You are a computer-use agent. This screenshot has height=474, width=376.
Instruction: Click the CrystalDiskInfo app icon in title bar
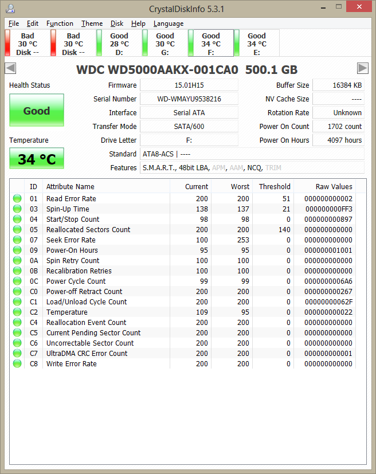pyautogui.click(x=10, y=8)
